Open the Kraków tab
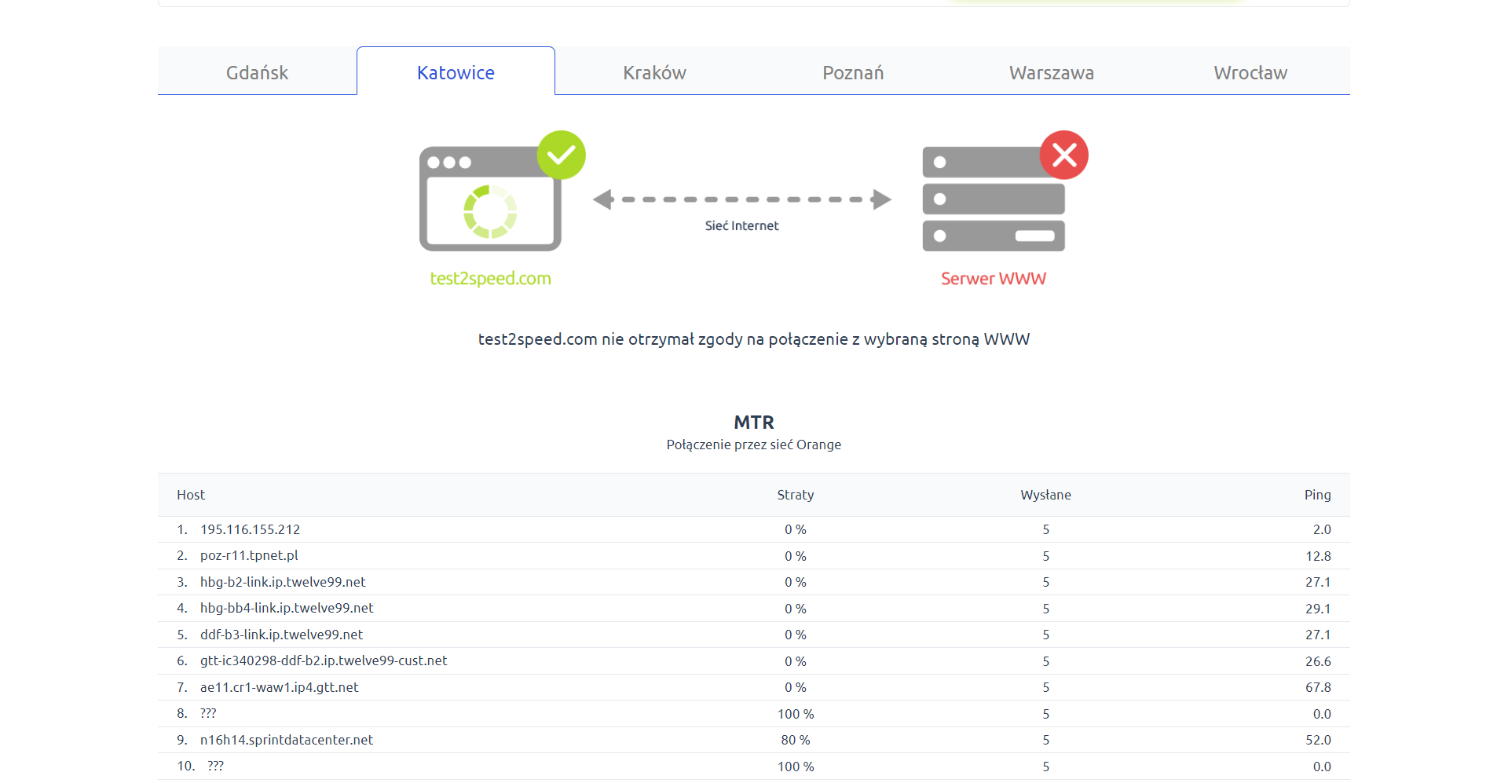 (654, 72)
